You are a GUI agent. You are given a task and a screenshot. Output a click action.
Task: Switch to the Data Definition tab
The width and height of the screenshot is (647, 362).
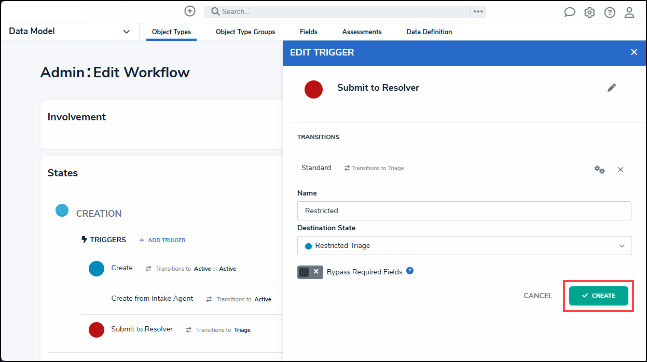(x=429, y=32)
